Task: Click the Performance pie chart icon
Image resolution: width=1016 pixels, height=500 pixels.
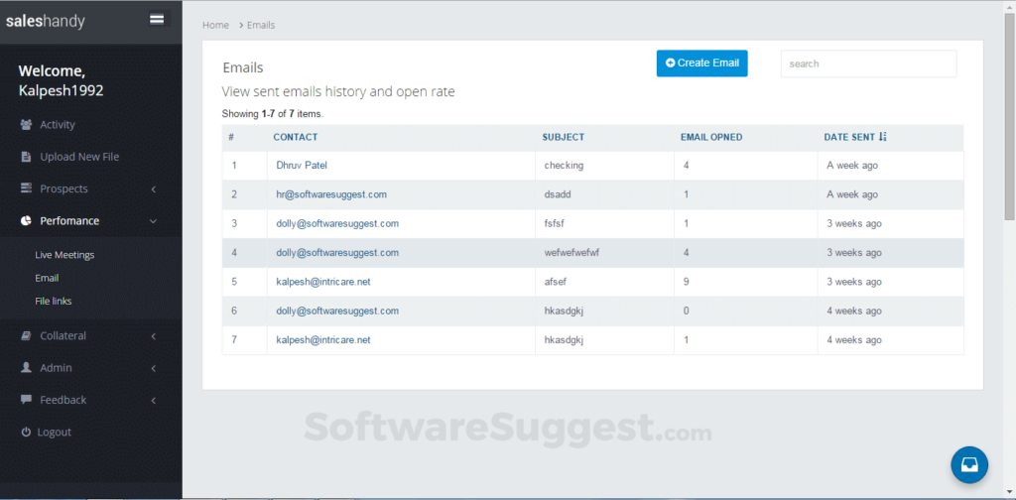Action: (27, 221)
